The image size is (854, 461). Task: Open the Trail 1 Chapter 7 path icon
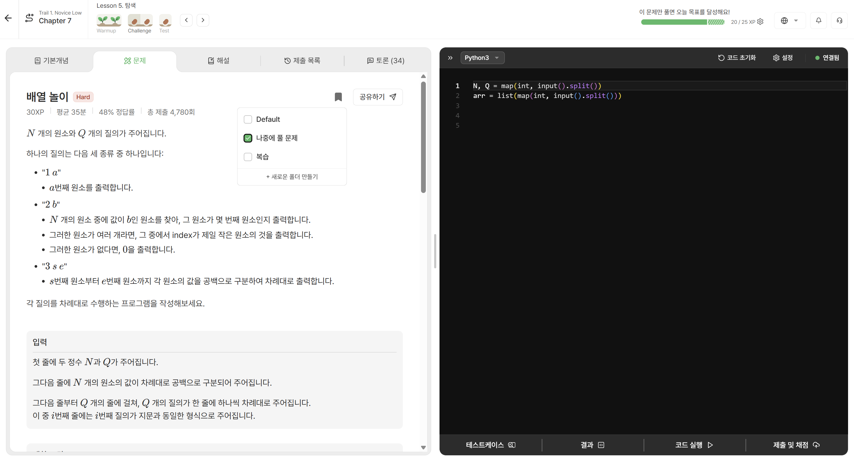(x=29, y=18)
